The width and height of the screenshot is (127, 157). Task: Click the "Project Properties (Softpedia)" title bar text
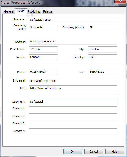pyautogui.click(x=21, y=3)
